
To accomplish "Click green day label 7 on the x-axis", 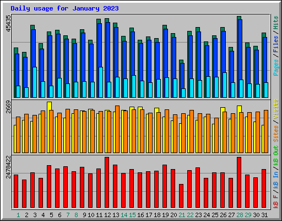I will click(x=68, y=215).
